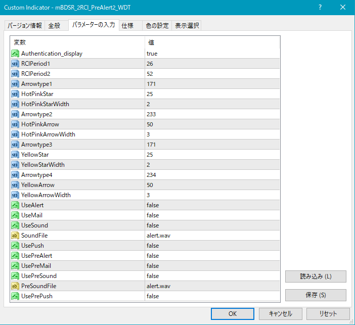The image size is (355, 325).
Task: Click the Arrowtype1 integer type icon
Action: click(15, 84)
